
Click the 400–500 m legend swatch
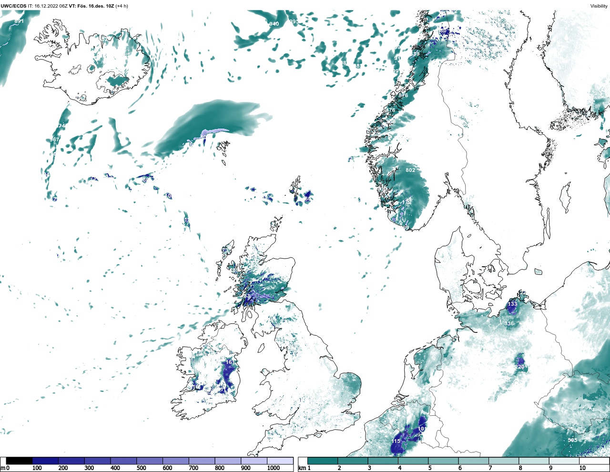coord(123,461)
